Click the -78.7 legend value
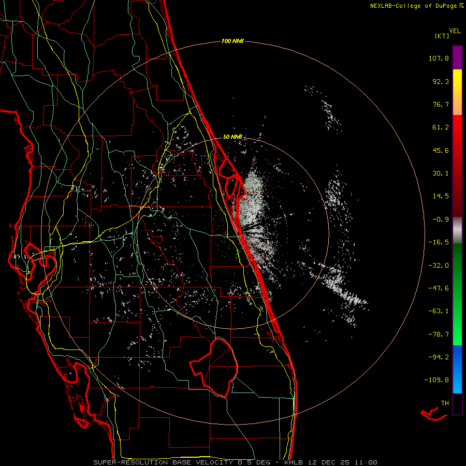The image size is (466, 466). (x=439, y=334)
